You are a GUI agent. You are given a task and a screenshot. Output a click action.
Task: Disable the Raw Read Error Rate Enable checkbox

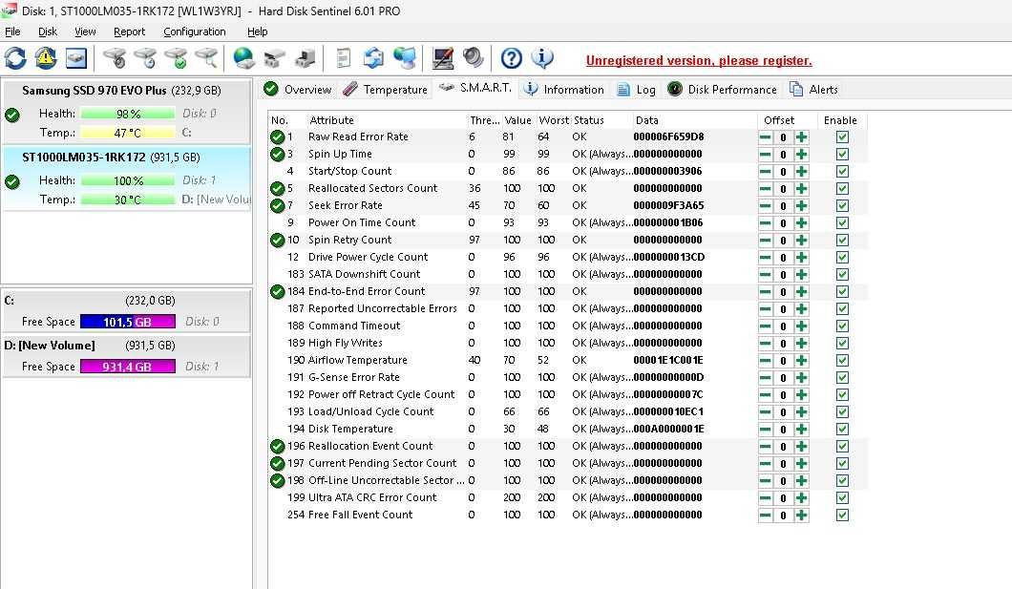pyautogui.click(x=842, y=137)
